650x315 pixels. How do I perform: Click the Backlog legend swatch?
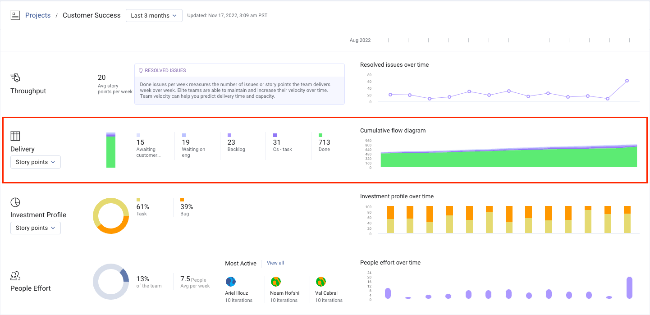tap(229, 135)
